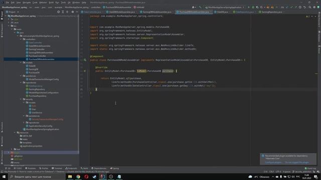The width and height of the screenshot is (321, 180).
Task: Open the Spring tool window
Action: pyautogui.click(x=114, y=168)
